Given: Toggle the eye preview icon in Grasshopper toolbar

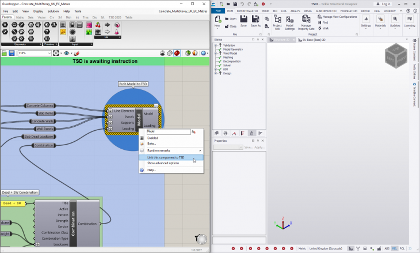Looking at the screenshot, I should (x=66, y=53).
